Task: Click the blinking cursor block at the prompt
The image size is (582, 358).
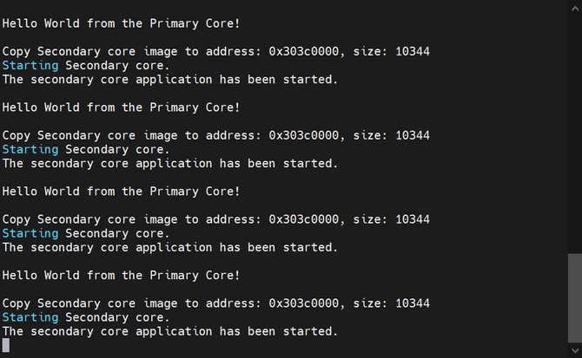Action: [6, 345]
